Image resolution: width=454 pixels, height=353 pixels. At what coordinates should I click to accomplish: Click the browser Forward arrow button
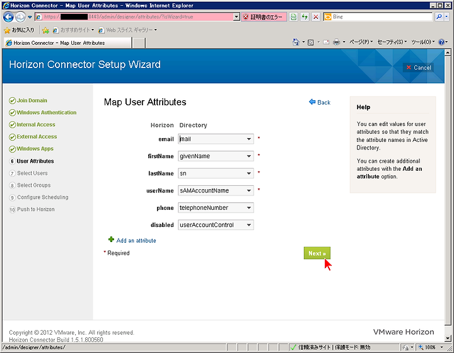pyautogui.click(x=20, y=17)
